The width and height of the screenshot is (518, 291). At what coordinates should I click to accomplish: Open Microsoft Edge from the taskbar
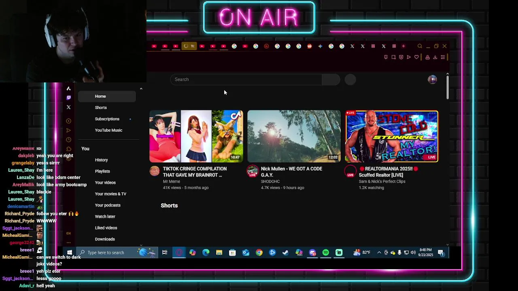tap(206, 253)
